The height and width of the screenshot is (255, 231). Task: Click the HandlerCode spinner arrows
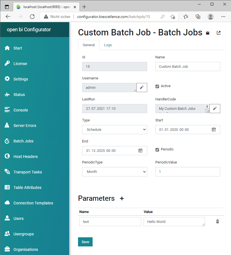coord(207,106)
